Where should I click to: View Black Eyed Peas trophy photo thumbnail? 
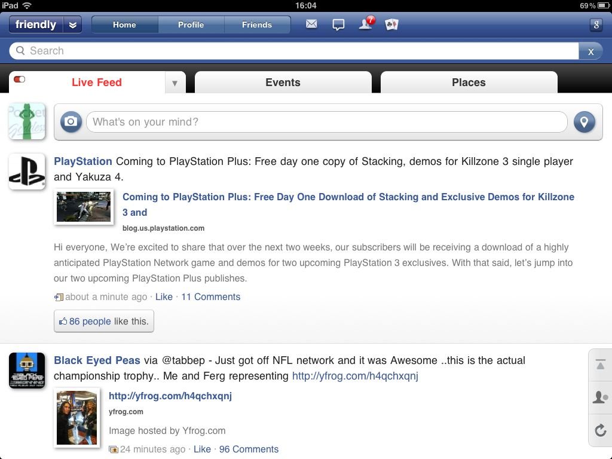77,418
